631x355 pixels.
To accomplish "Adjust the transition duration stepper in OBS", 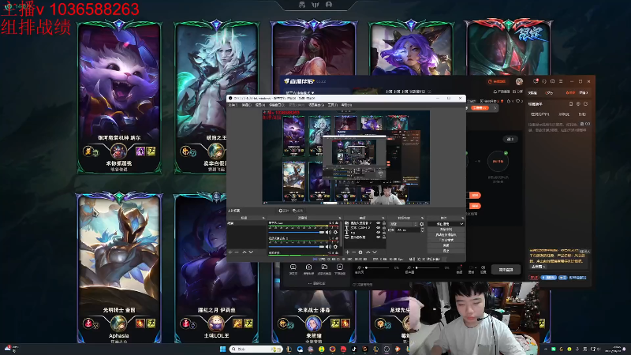I will pos(422,230).
